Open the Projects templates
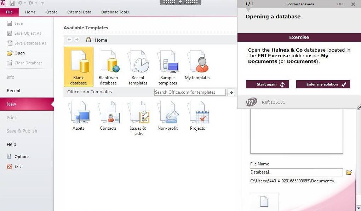Viewport: 361px width, 211px height. click(x=197, y=116)
